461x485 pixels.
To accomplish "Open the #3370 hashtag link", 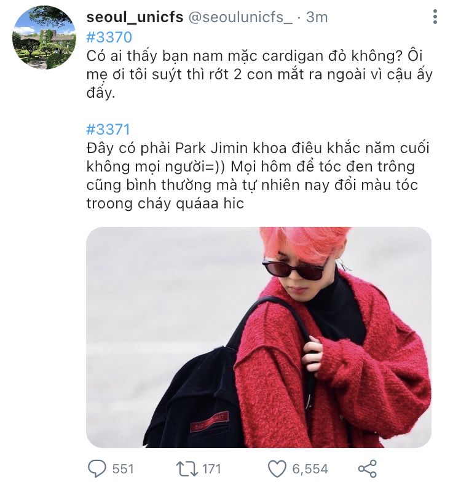I will [109, 37].
